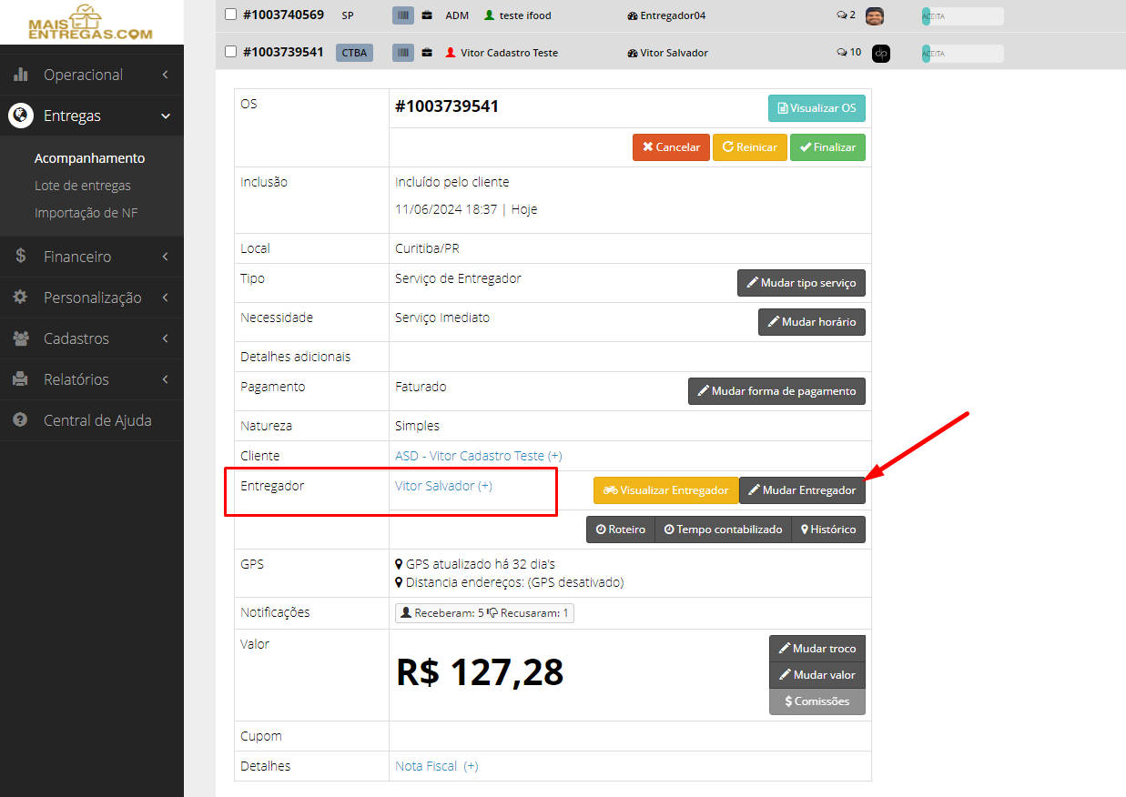The image size is (1126, 797).
Task: Click barcode icon in the teste ifood row
Action: pyautogui.click(x=402, y=15)
